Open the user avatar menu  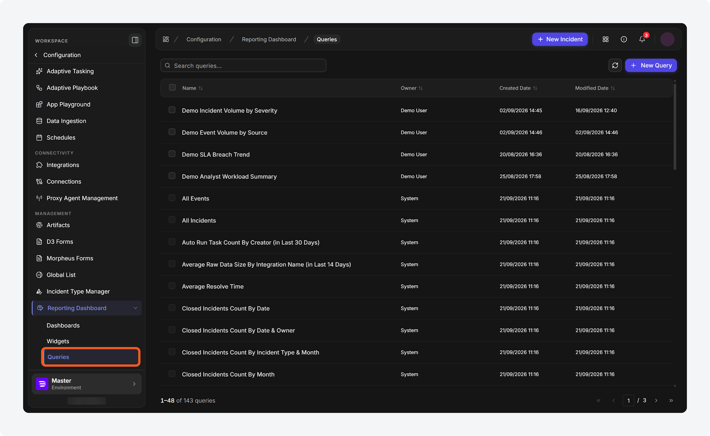667,39
